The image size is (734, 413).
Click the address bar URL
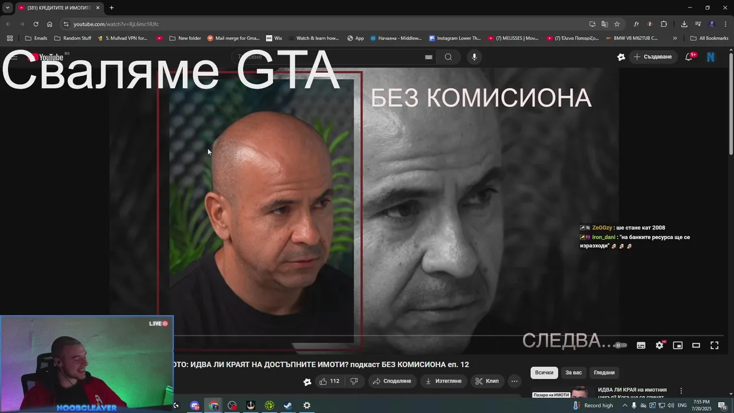(116, 24)
